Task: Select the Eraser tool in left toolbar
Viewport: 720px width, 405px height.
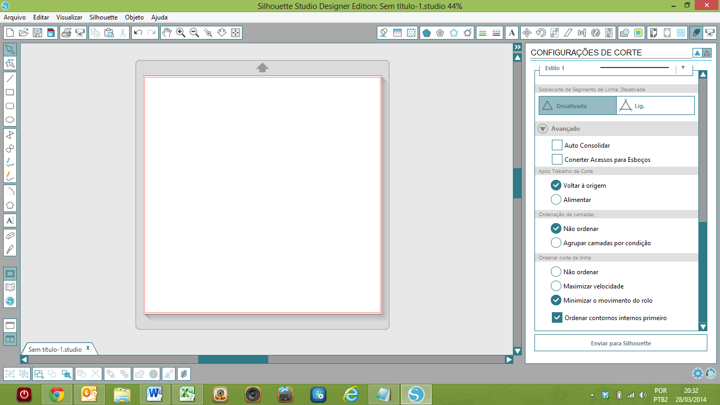Action: 9,235
